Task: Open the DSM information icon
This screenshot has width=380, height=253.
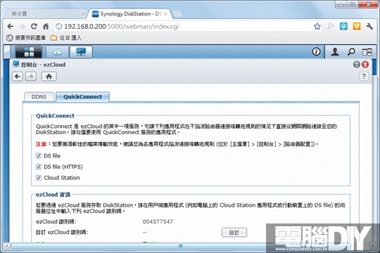Action: (316, 51)
